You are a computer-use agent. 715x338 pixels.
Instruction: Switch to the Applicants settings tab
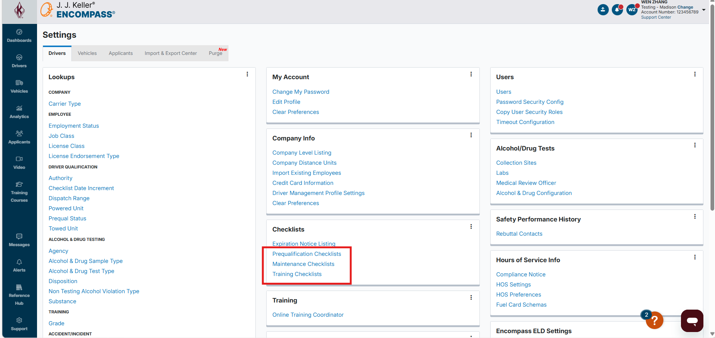pyautogui.click(x=121, y=53)
